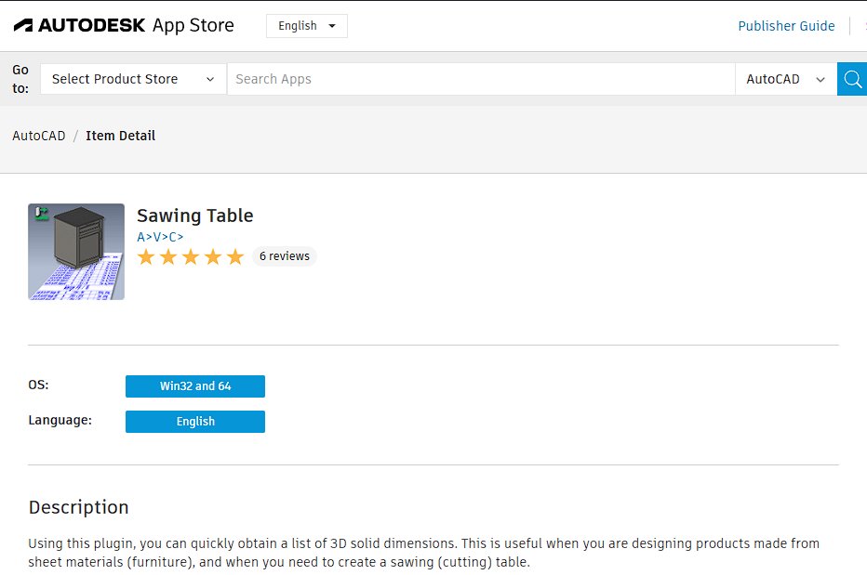This screenshot has height=575, width=867.
Task: Expand the AutoCAD search scope dropdown
Action: (x=786, y=79)
